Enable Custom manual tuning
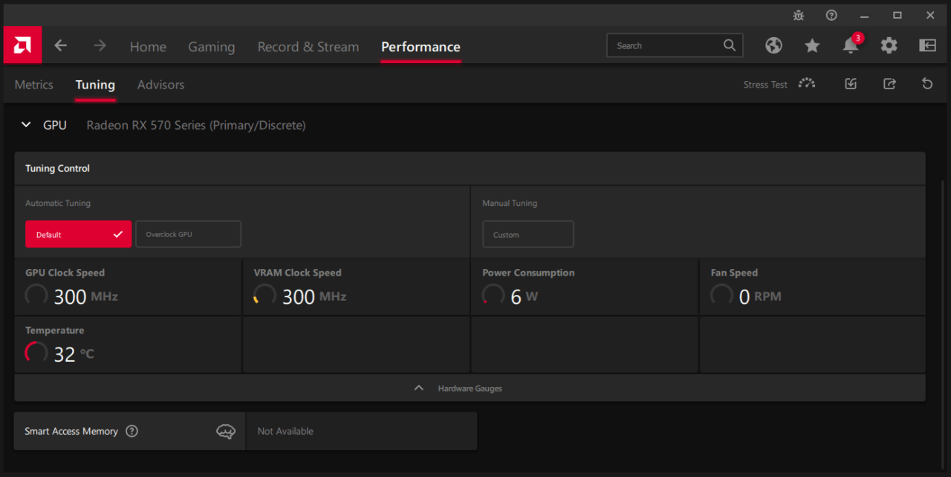951x477 pixels. [528, 234]
